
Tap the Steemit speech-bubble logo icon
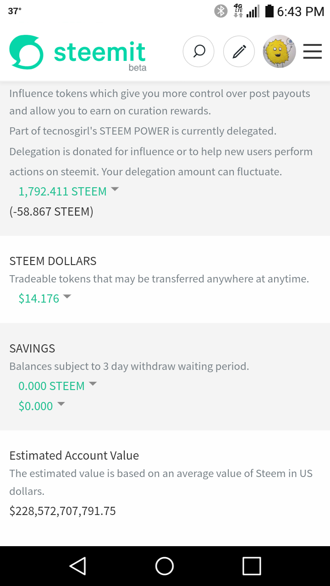[26, 53]
